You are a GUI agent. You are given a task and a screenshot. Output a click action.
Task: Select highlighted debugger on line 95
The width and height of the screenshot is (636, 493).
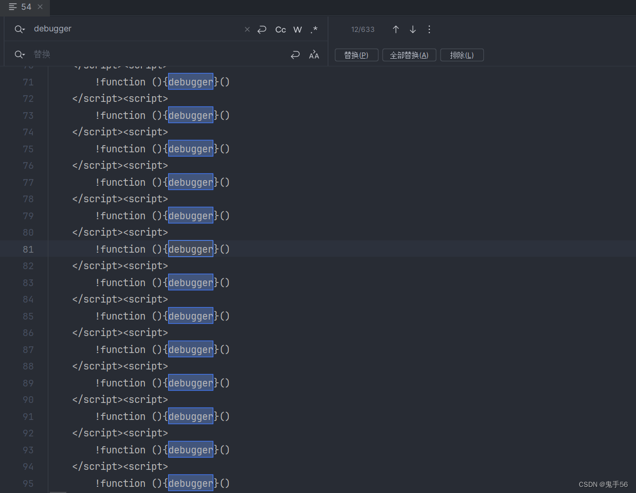click(x=191, y=483)
